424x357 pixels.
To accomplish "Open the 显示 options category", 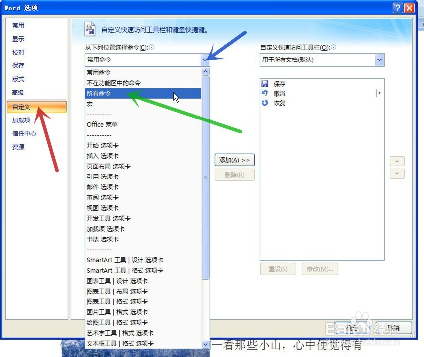I will click(x=18, y=39).
